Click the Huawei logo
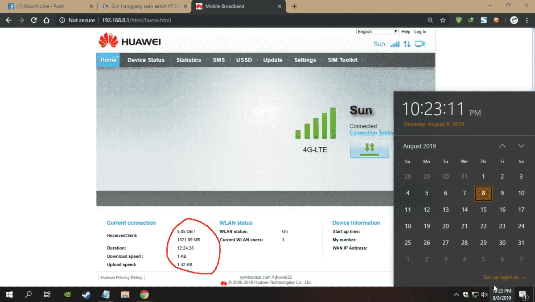The height and width of the screenshot is (302, 535). (130, 41)
